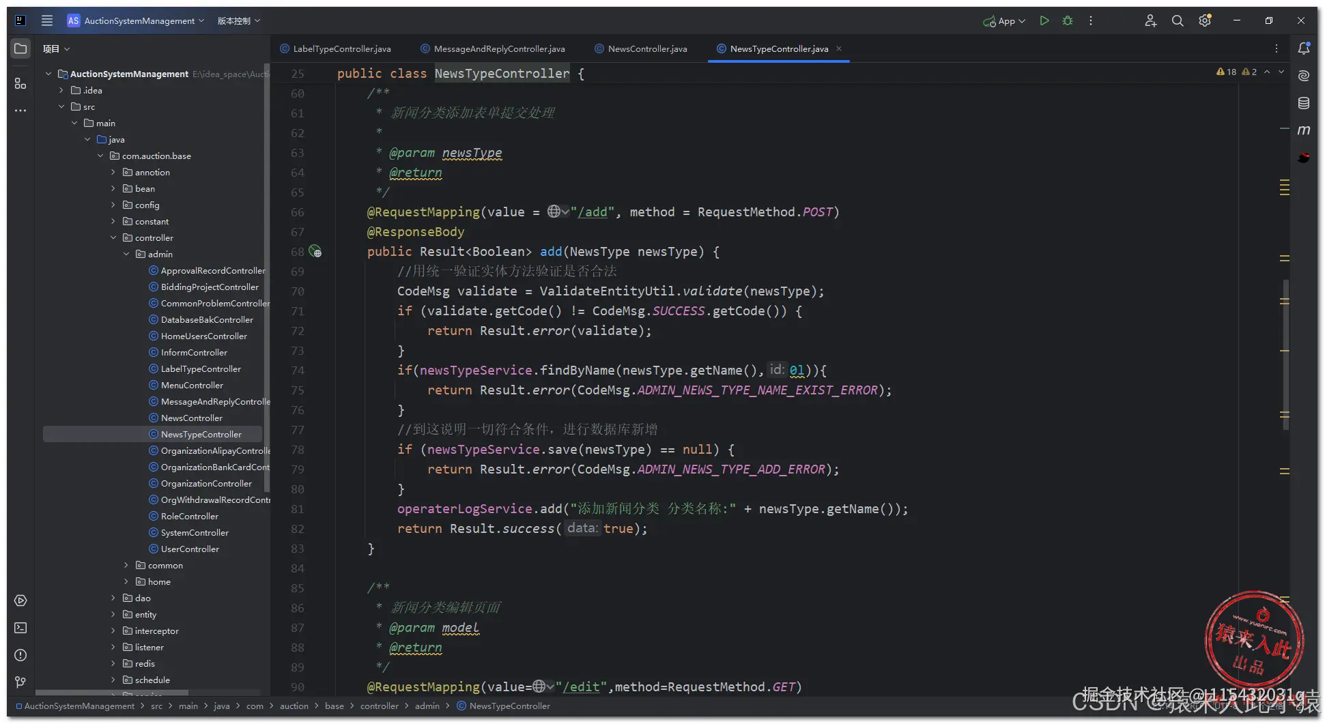Click the gutter icon on line 68
This screenshot has width=1325, height=724.
(315, 252)
